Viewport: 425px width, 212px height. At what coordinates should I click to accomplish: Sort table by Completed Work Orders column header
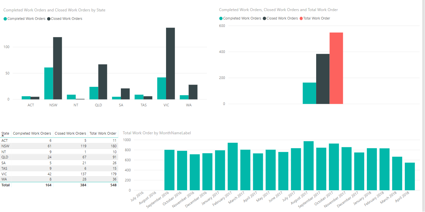[x=32, y=133]
